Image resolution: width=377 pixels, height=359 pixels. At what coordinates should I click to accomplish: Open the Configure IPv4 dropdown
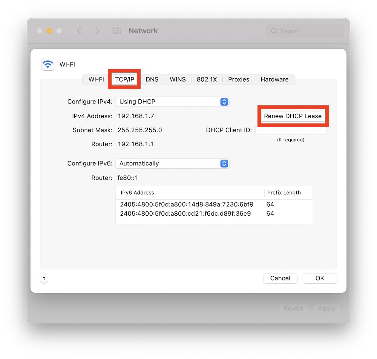click(x=172, y=102)
